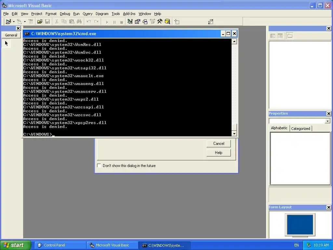Screen dimensions: 333x250
Task: Open the Edit menu
Action: tap(15, 14)
